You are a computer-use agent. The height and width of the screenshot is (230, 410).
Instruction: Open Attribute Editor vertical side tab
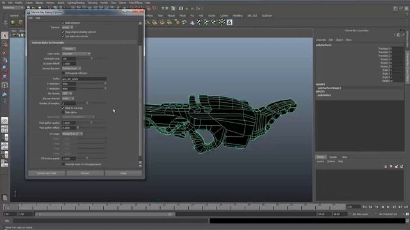tap(407, 40)
